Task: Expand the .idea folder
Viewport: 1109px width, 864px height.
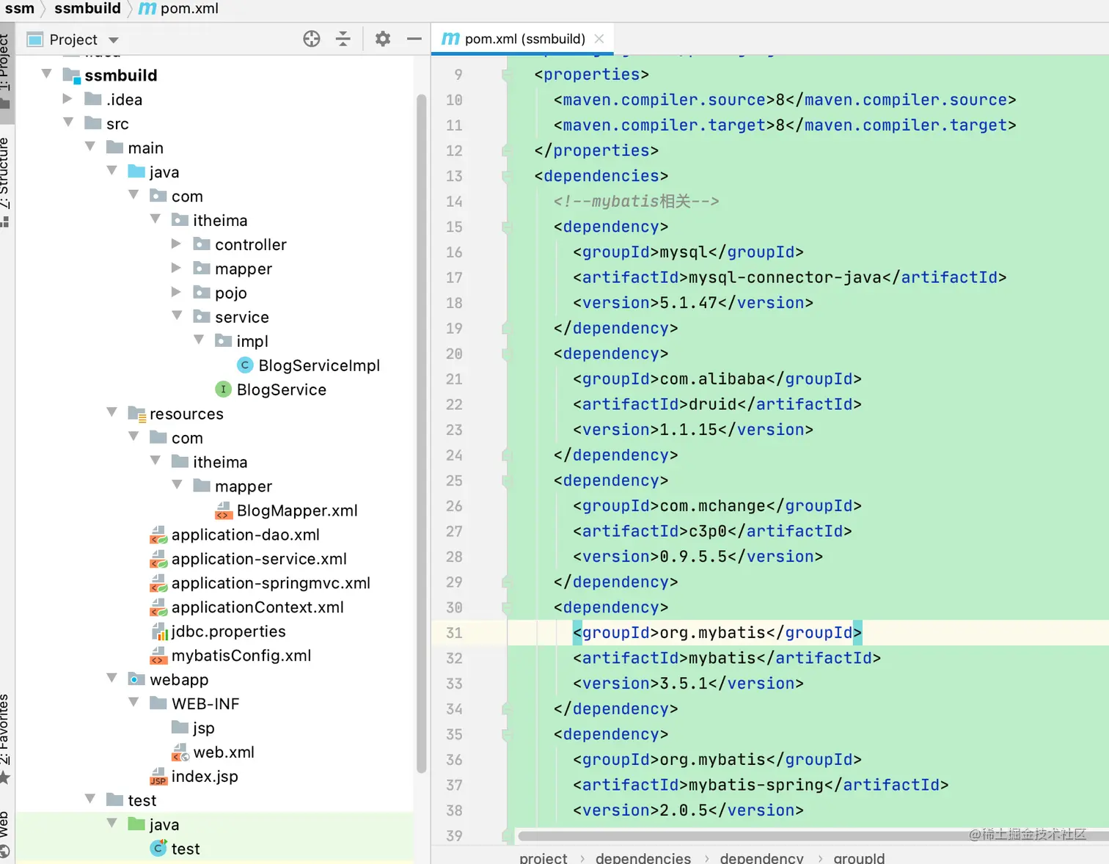Action: pyautogui.click(x=67, y=98)
